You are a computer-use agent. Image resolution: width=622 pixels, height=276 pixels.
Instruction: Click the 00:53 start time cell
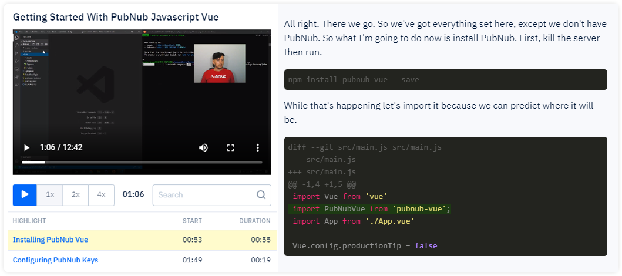click(193, 240)
